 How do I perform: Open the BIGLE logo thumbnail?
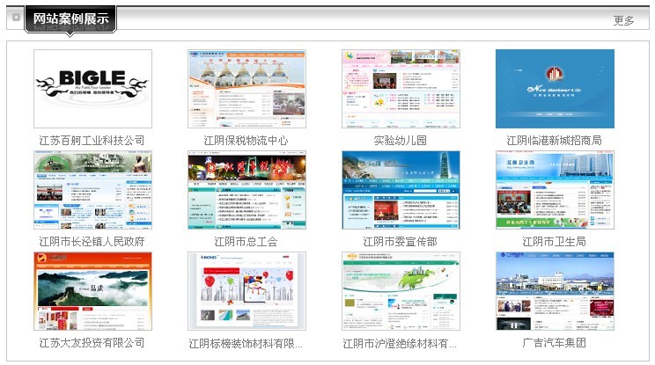click(92, 89)
